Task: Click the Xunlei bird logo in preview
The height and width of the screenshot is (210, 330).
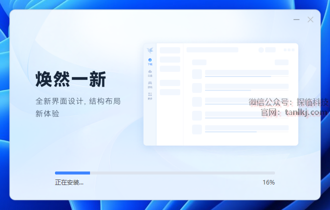Action: tap(150, 50)
